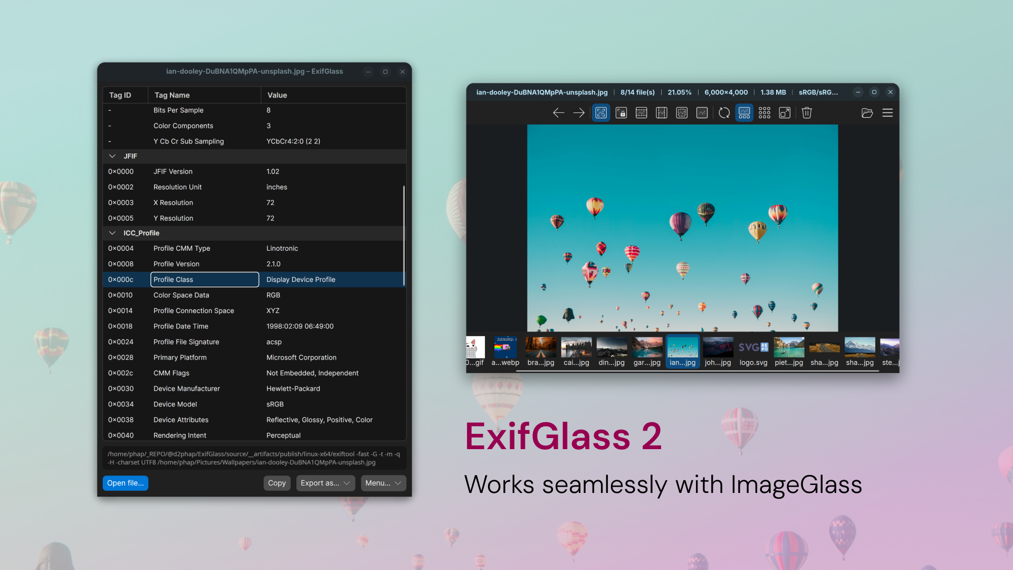Toggle window fit / expand icon

(x=785, y=113)
